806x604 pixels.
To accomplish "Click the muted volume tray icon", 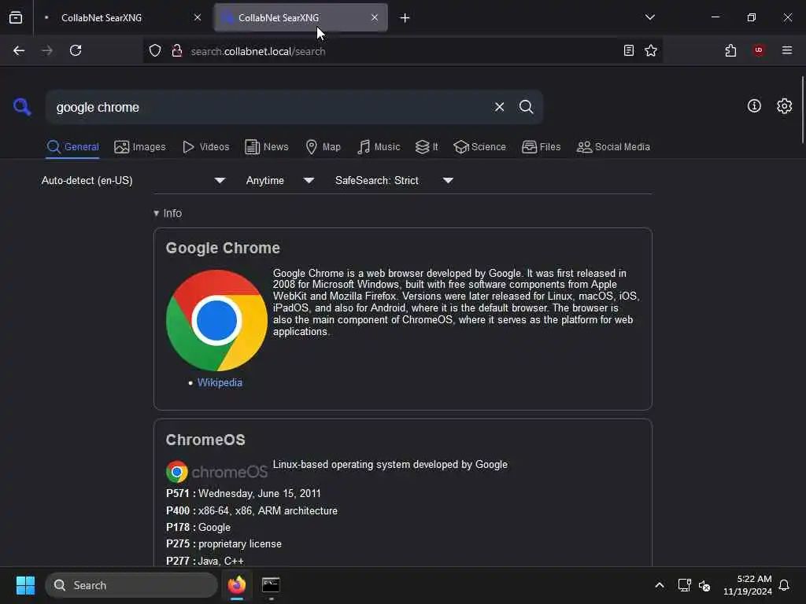I will 704,585.
